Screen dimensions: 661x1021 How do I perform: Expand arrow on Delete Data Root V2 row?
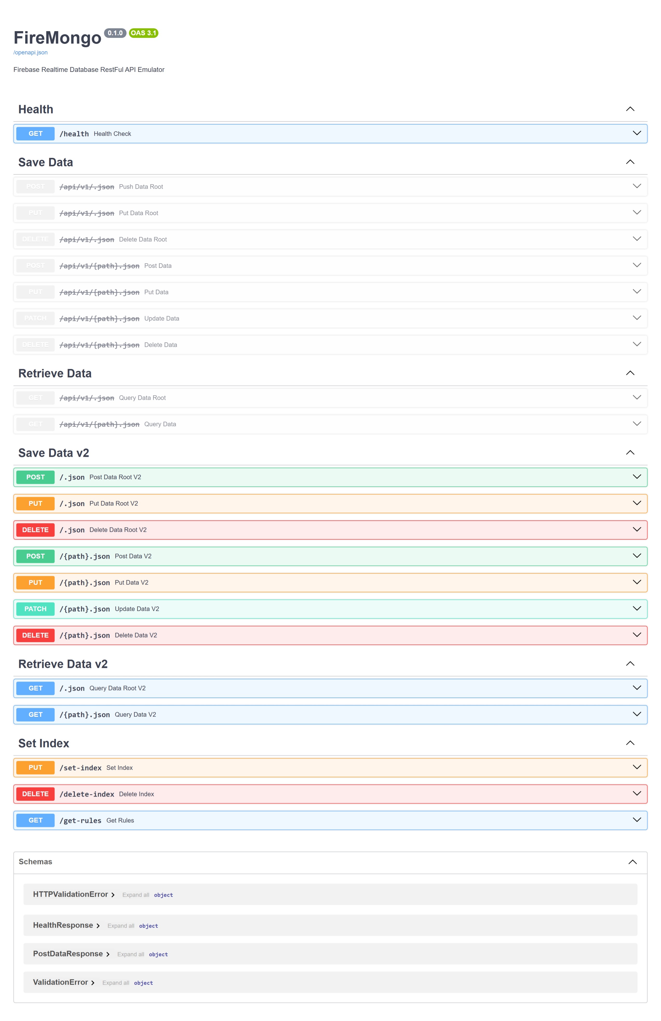pos(637,529)
